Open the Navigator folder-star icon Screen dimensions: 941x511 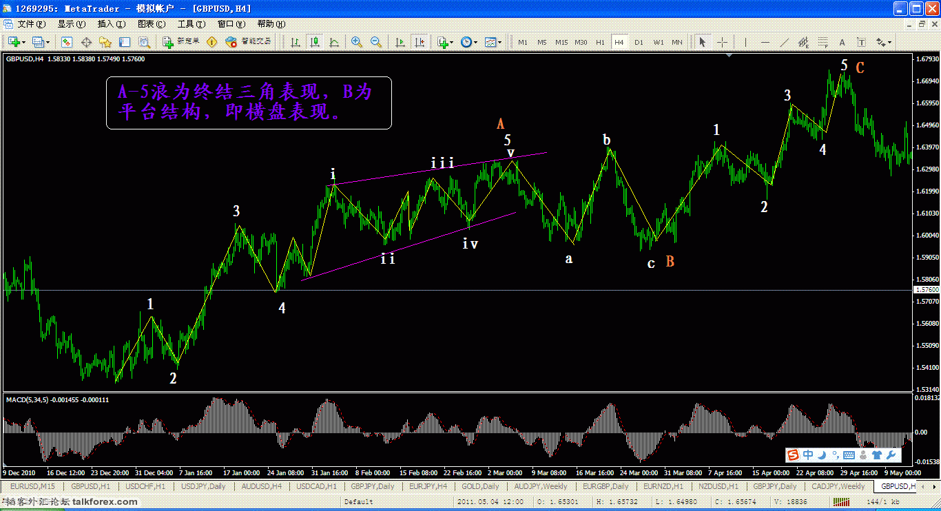pyautogui.click(x=105, y=42)
